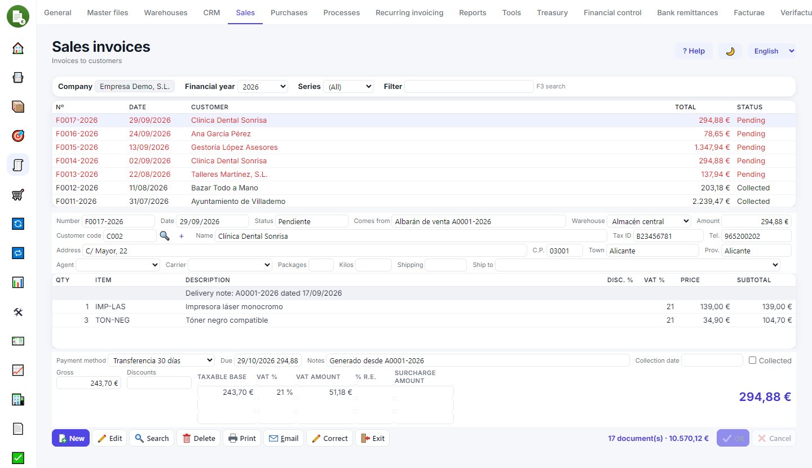Open the hammer and wrench tools icon

pos(18,311)
